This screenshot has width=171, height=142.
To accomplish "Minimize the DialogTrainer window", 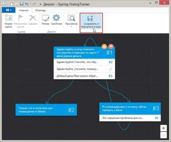I will [150, 3].
